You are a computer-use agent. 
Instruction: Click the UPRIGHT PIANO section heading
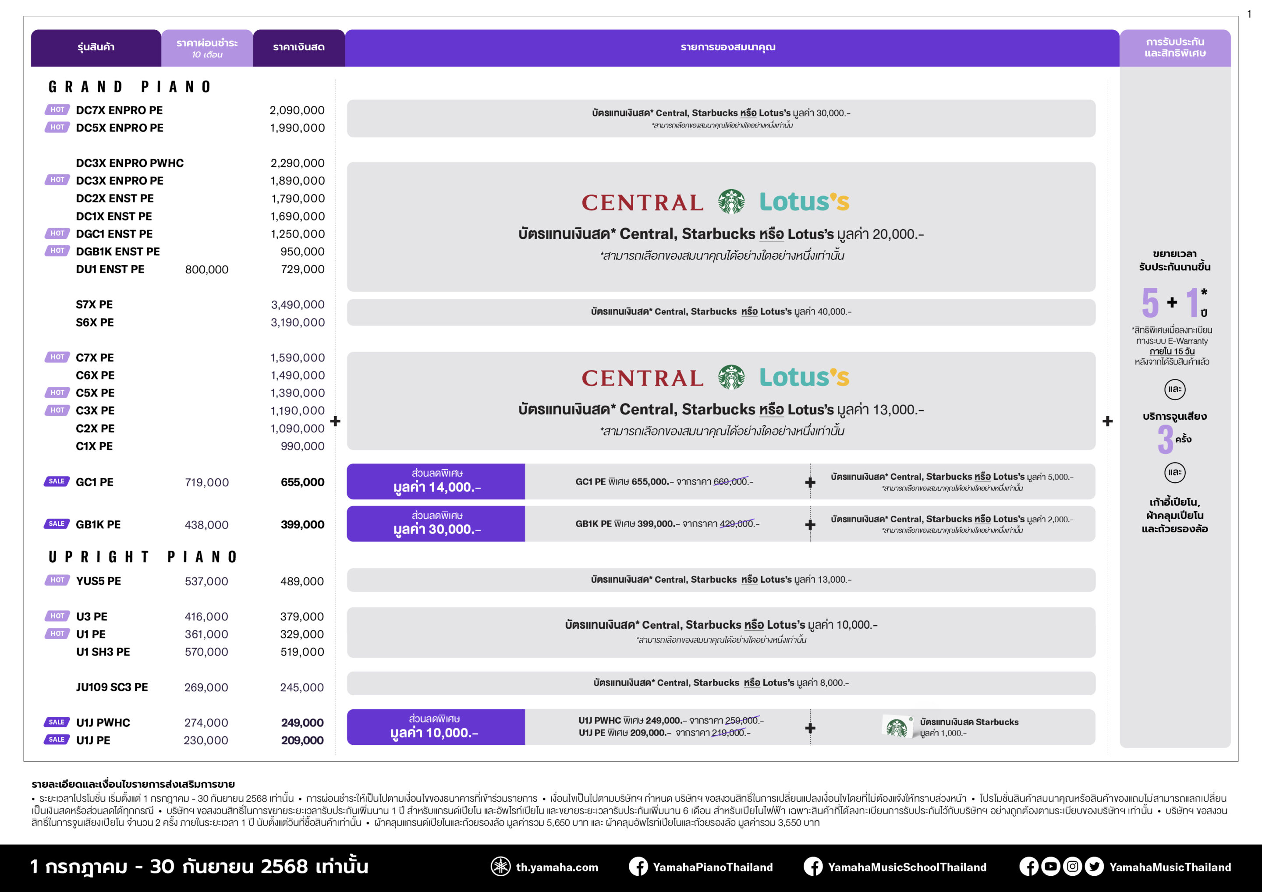143,557
